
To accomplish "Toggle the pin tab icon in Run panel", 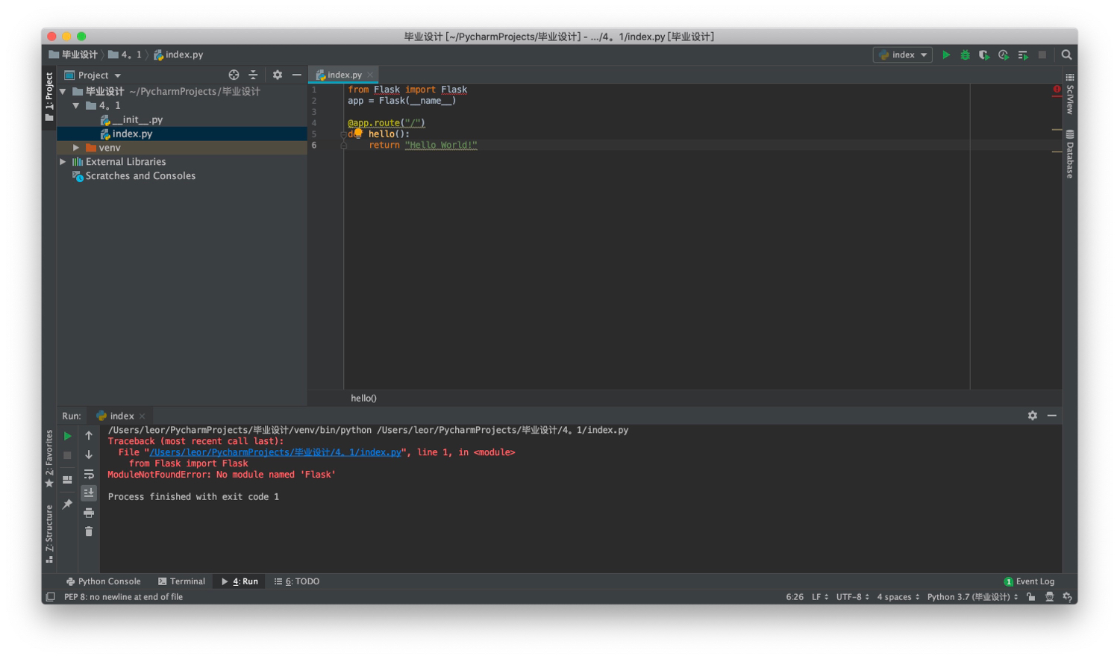I will pos(68,505).
